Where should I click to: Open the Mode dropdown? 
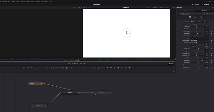tap(200, 38)
